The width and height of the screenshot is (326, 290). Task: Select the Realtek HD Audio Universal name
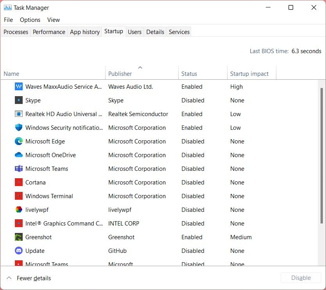pos(64,114)
